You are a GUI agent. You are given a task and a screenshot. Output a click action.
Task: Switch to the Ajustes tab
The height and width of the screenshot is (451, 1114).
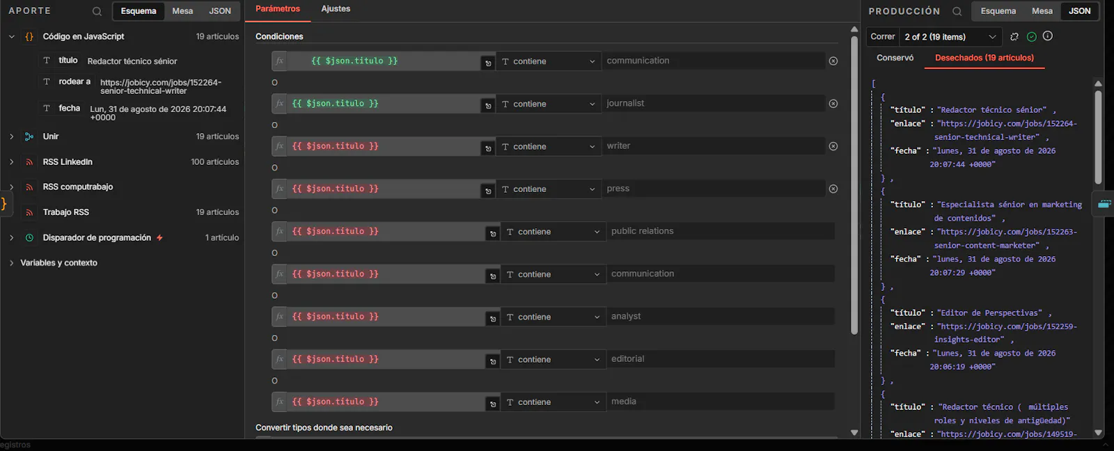click(336, 9)
